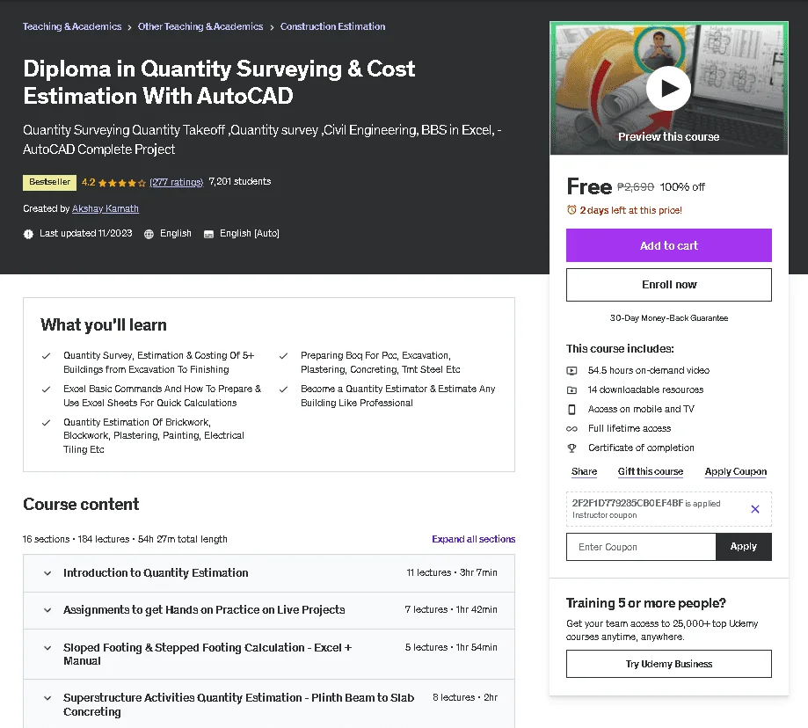808x728 pixels.
Task: Open Construction Estimation breadcrumb
Action: (333, 26)
